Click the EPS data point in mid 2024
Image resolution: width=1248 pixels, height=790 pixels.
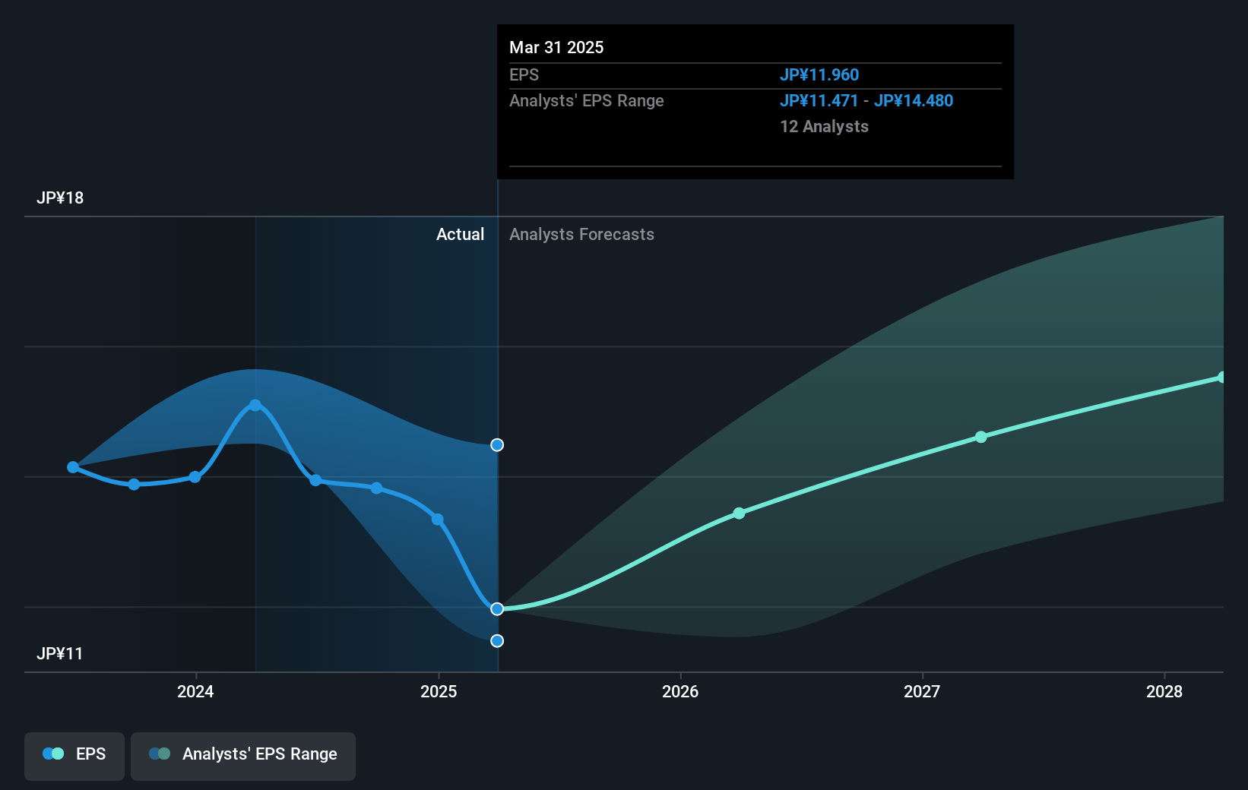[315, 480]
